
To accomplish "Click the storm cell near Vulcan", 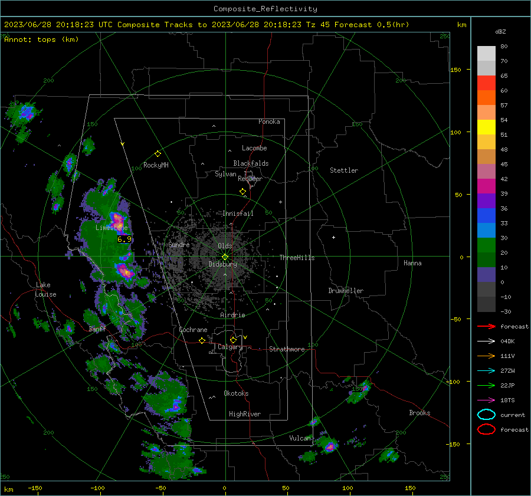I will pyautogui.click(x=329, y=447).
